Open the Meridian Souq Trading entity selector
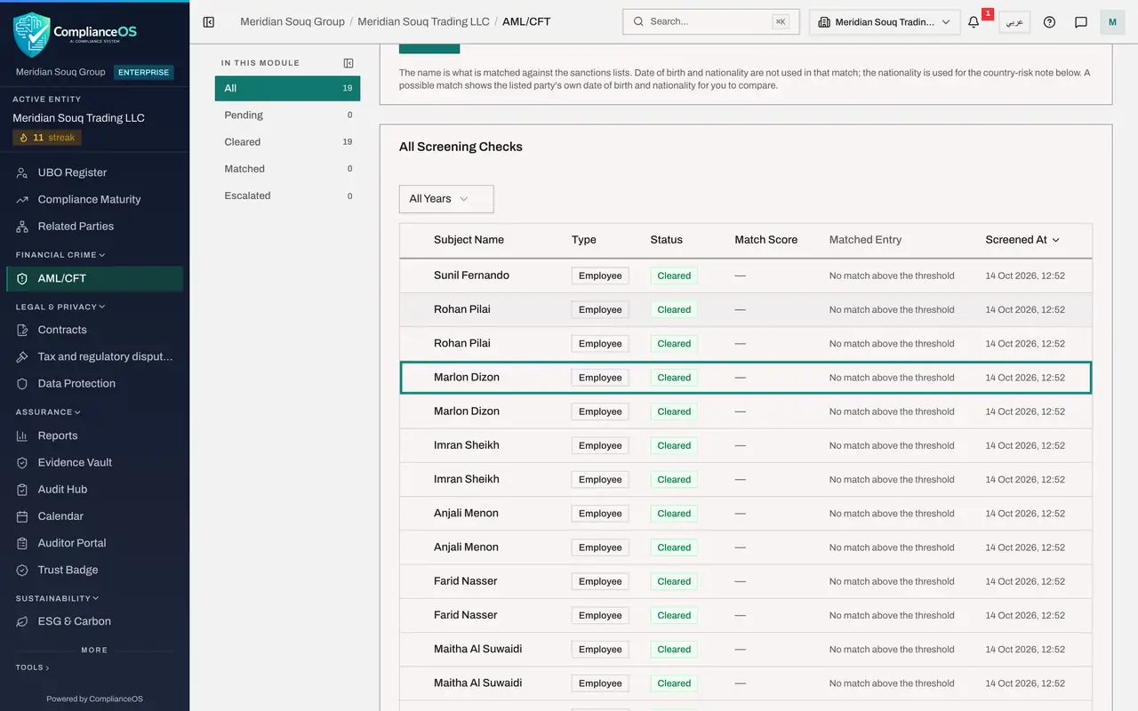Image resolution: width=1138 pixels, height=711 pixels. click(x=885, y=22)
